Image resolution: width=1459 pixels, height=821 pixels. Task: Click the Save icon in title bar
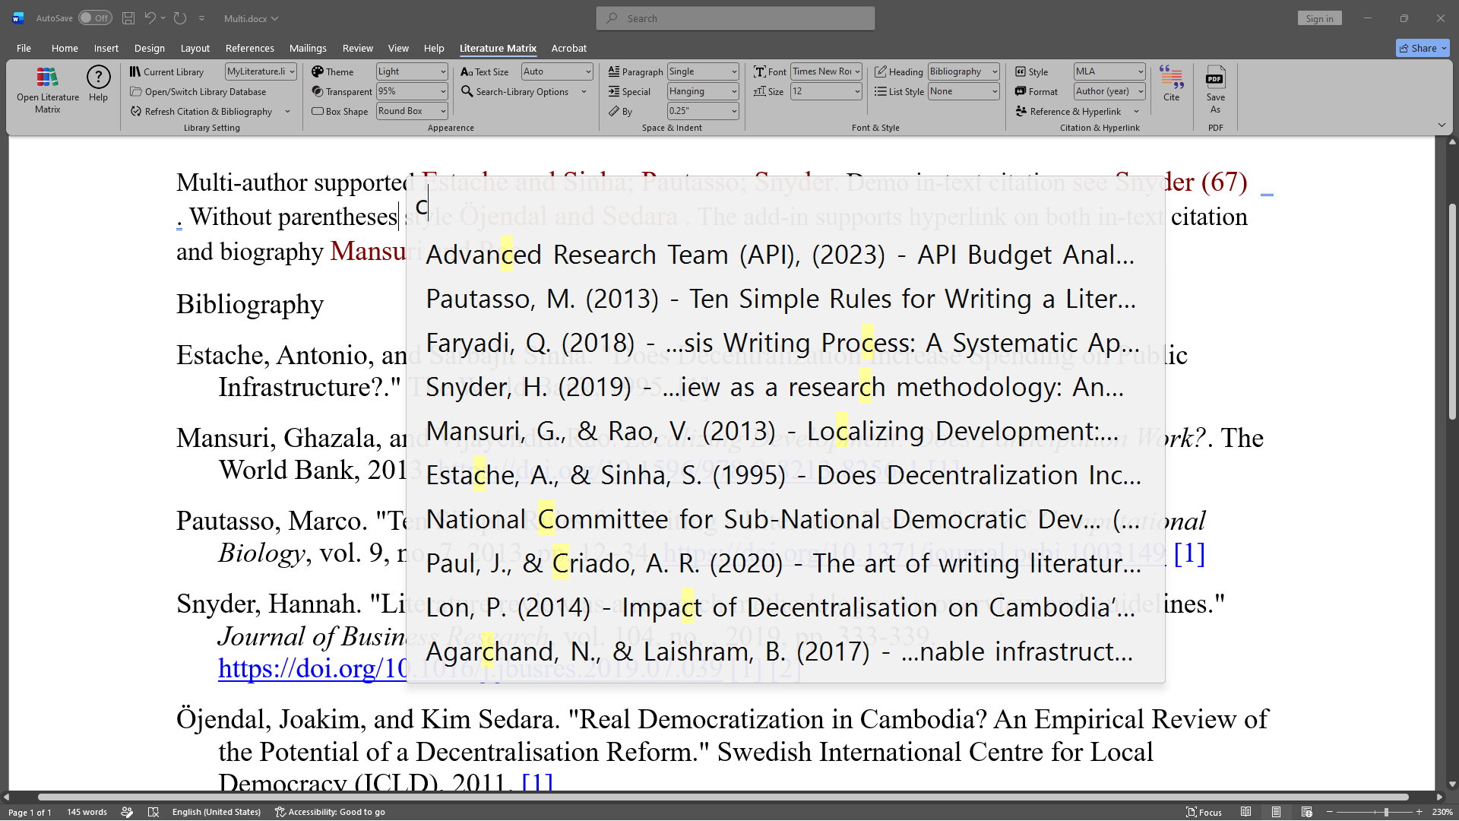pyautogui.click(x=128, y=18)
